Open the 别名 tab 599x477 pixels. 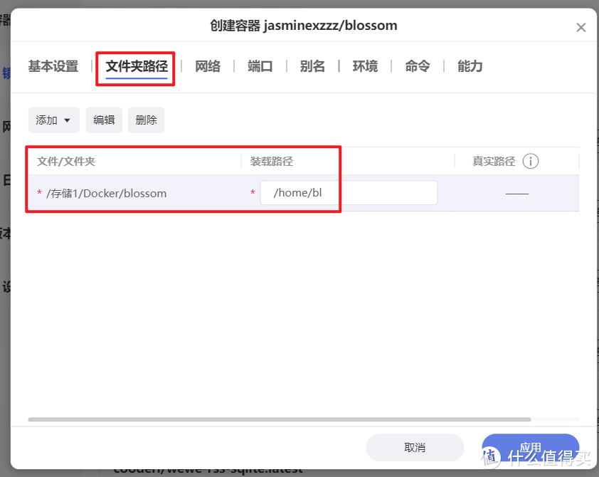(x=312, y=65)
